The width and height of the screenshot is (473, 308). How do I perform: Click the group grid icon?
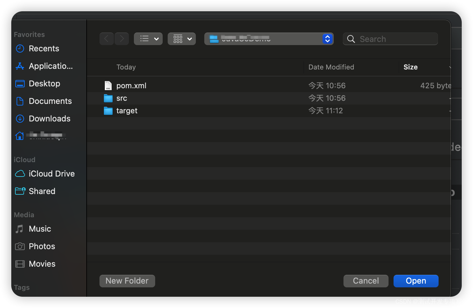point(178,39)
